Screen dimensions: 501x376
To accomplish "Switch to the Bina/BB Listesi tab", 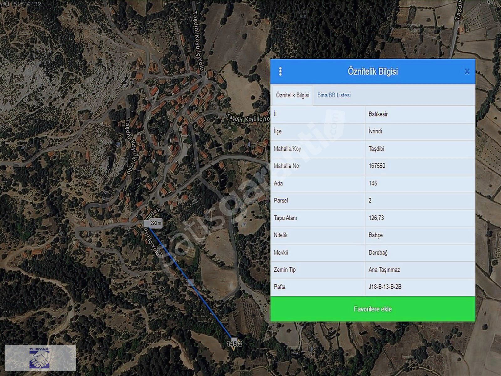I will [334, 95].
